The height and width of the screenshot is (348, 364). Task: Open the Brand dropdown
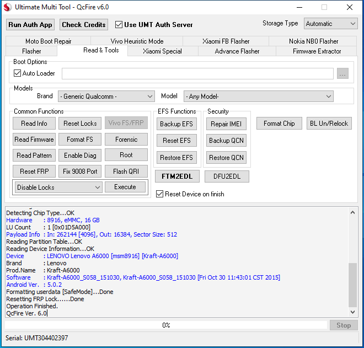tap(106, 97)
